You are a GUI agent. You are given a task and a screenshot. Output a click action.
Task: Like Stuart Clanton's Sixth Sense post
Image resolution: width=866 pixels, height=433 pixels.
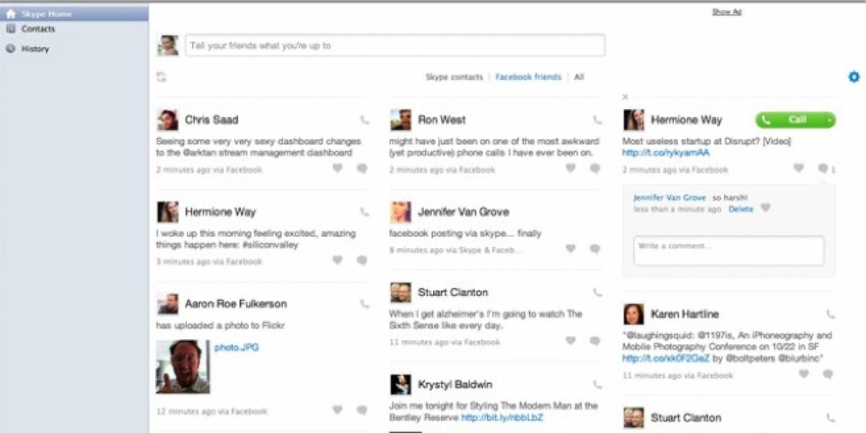(x=570, y=341)
